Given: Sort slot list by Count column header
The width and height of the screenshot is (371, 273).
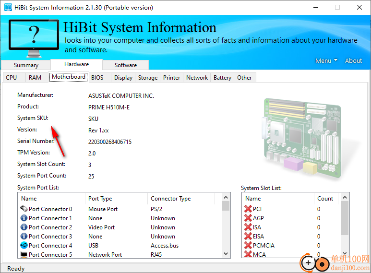Looking at the screenshot, I should tap(326, 199).
